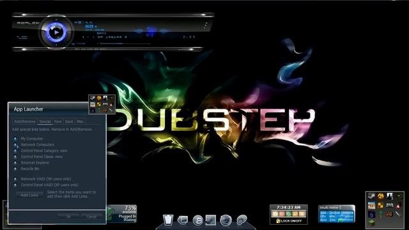Viewport: 409px width, 230px height.
Task: Select Control Panel VAIO (XP users only)
Action: coord(15,185)
